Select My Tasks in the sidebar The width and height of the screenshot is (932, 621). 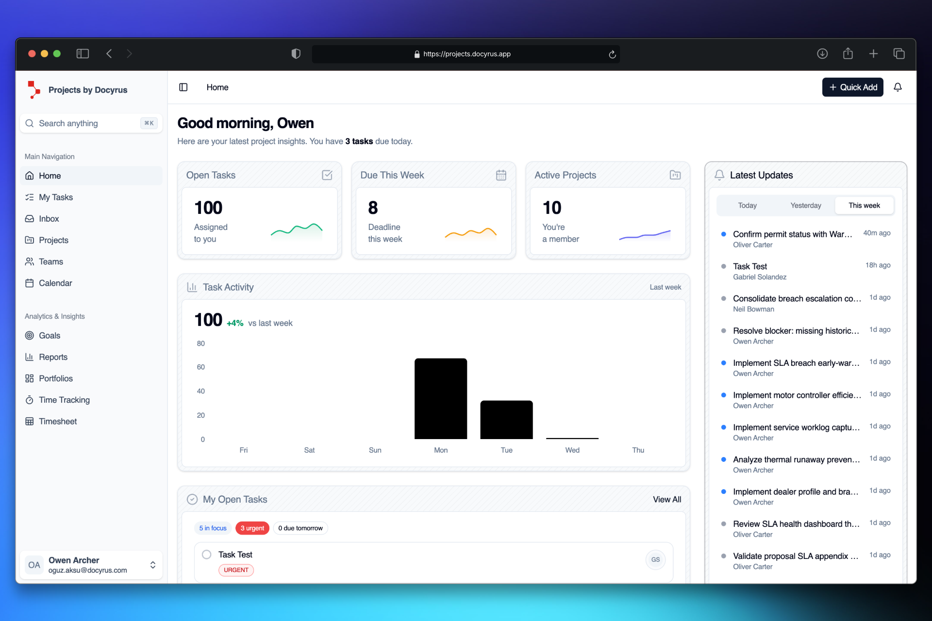coord(55,197)
